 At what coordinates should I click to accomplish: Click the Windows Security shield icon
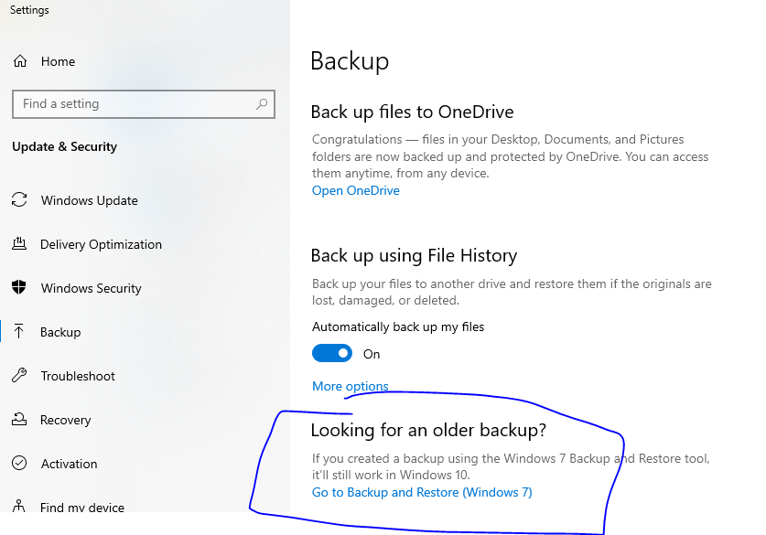click(x=19, y=288)
